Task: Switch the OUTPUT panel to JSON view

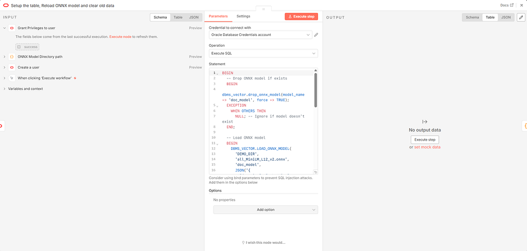Action: (506, 17)
